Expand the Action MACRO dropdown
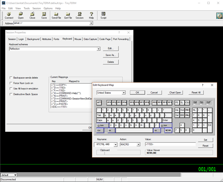Image resolution: width=223 pixels, height=182 pixels. 138,145
